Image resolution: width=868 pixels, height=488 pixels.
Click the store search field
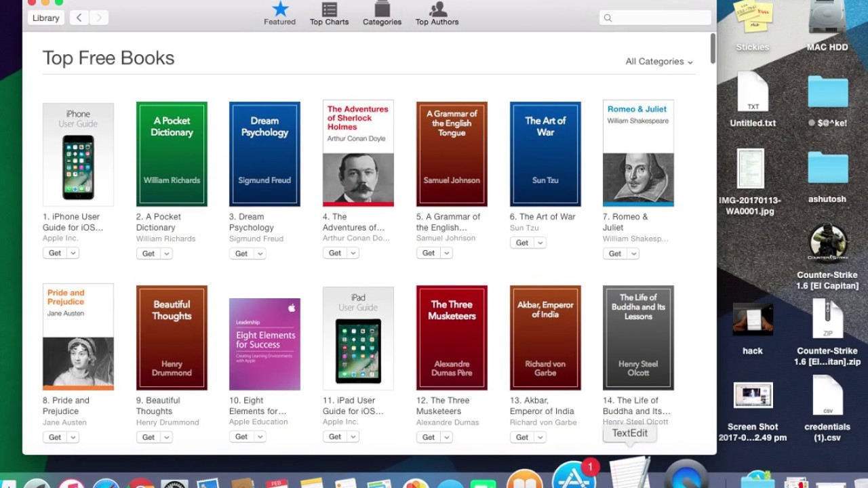point(654,18)
